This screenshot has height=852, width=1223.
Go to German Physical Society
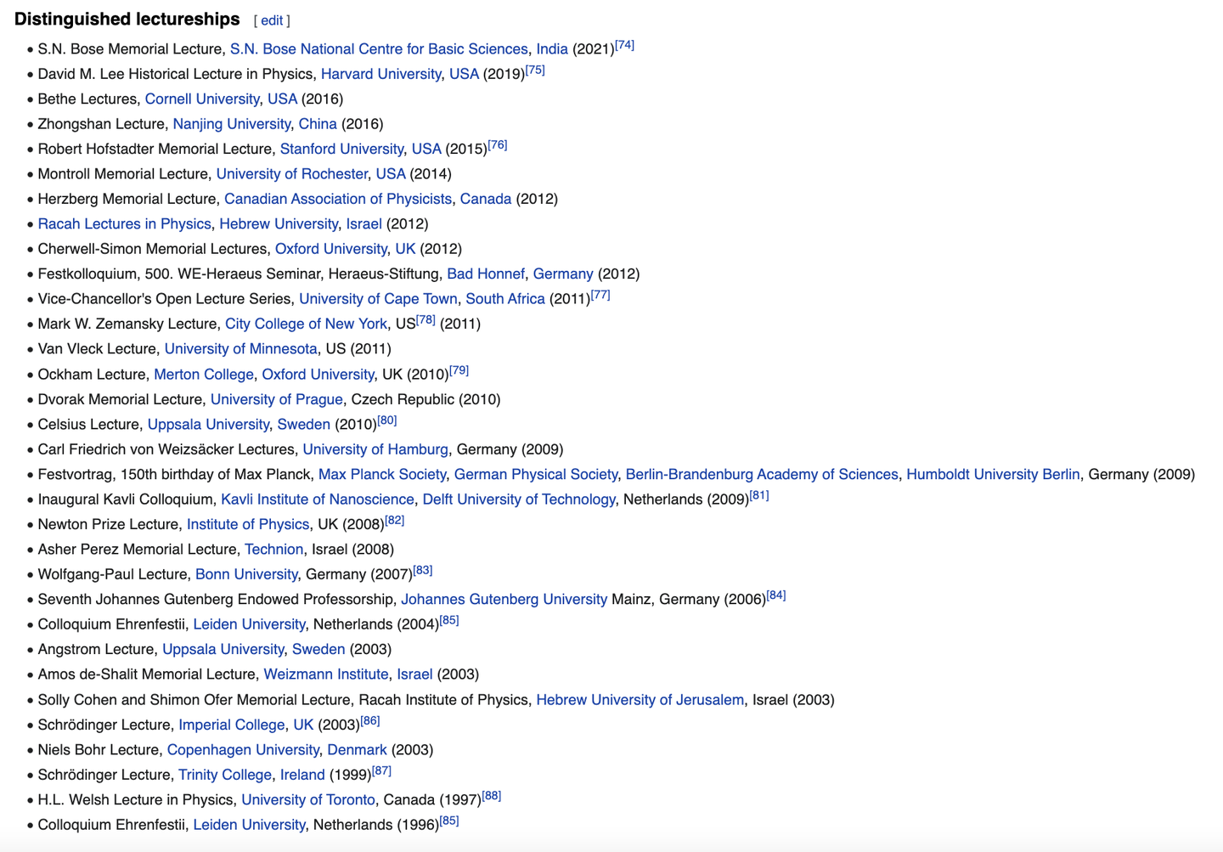[x=536, y=475]
